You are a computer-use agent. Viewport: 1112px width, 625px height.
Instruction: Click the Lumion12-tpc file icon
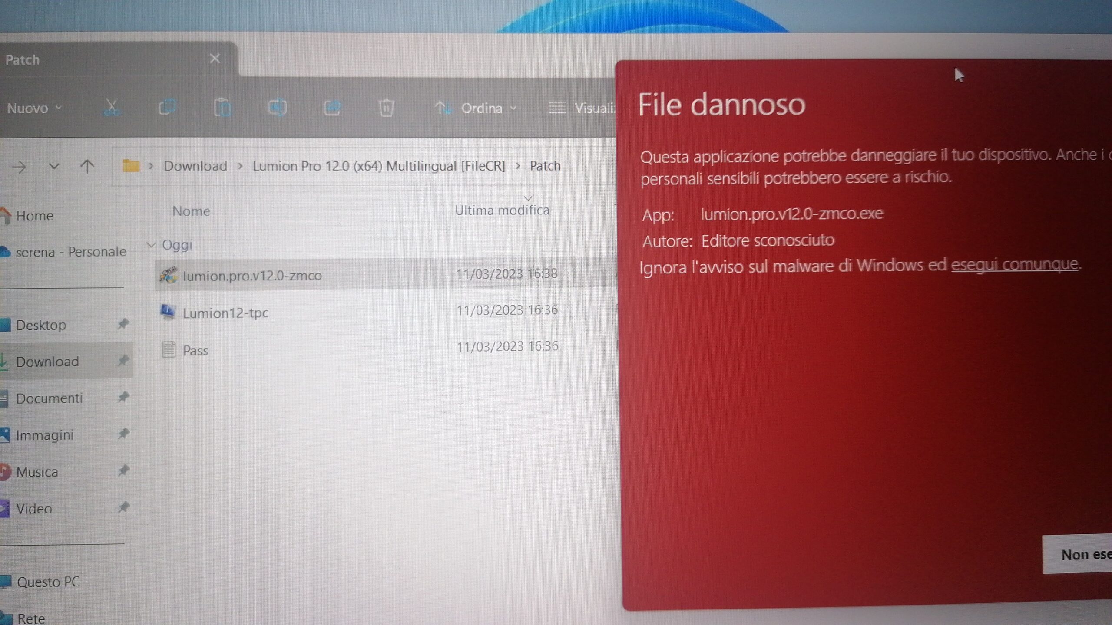(x=168, y=312)
